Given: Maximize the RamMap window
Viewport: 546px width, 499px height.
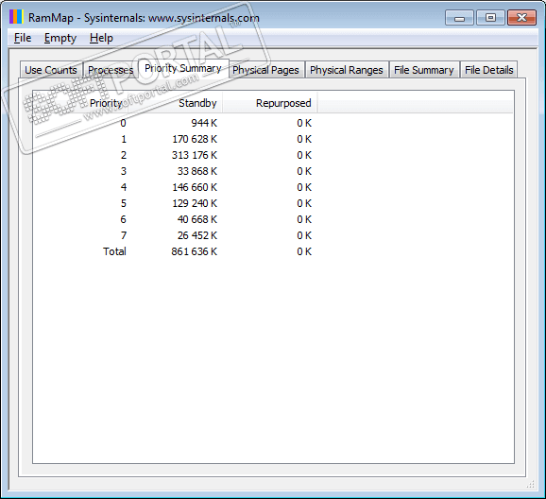Looking at the screenshot, I should click(x=490, y=17).
